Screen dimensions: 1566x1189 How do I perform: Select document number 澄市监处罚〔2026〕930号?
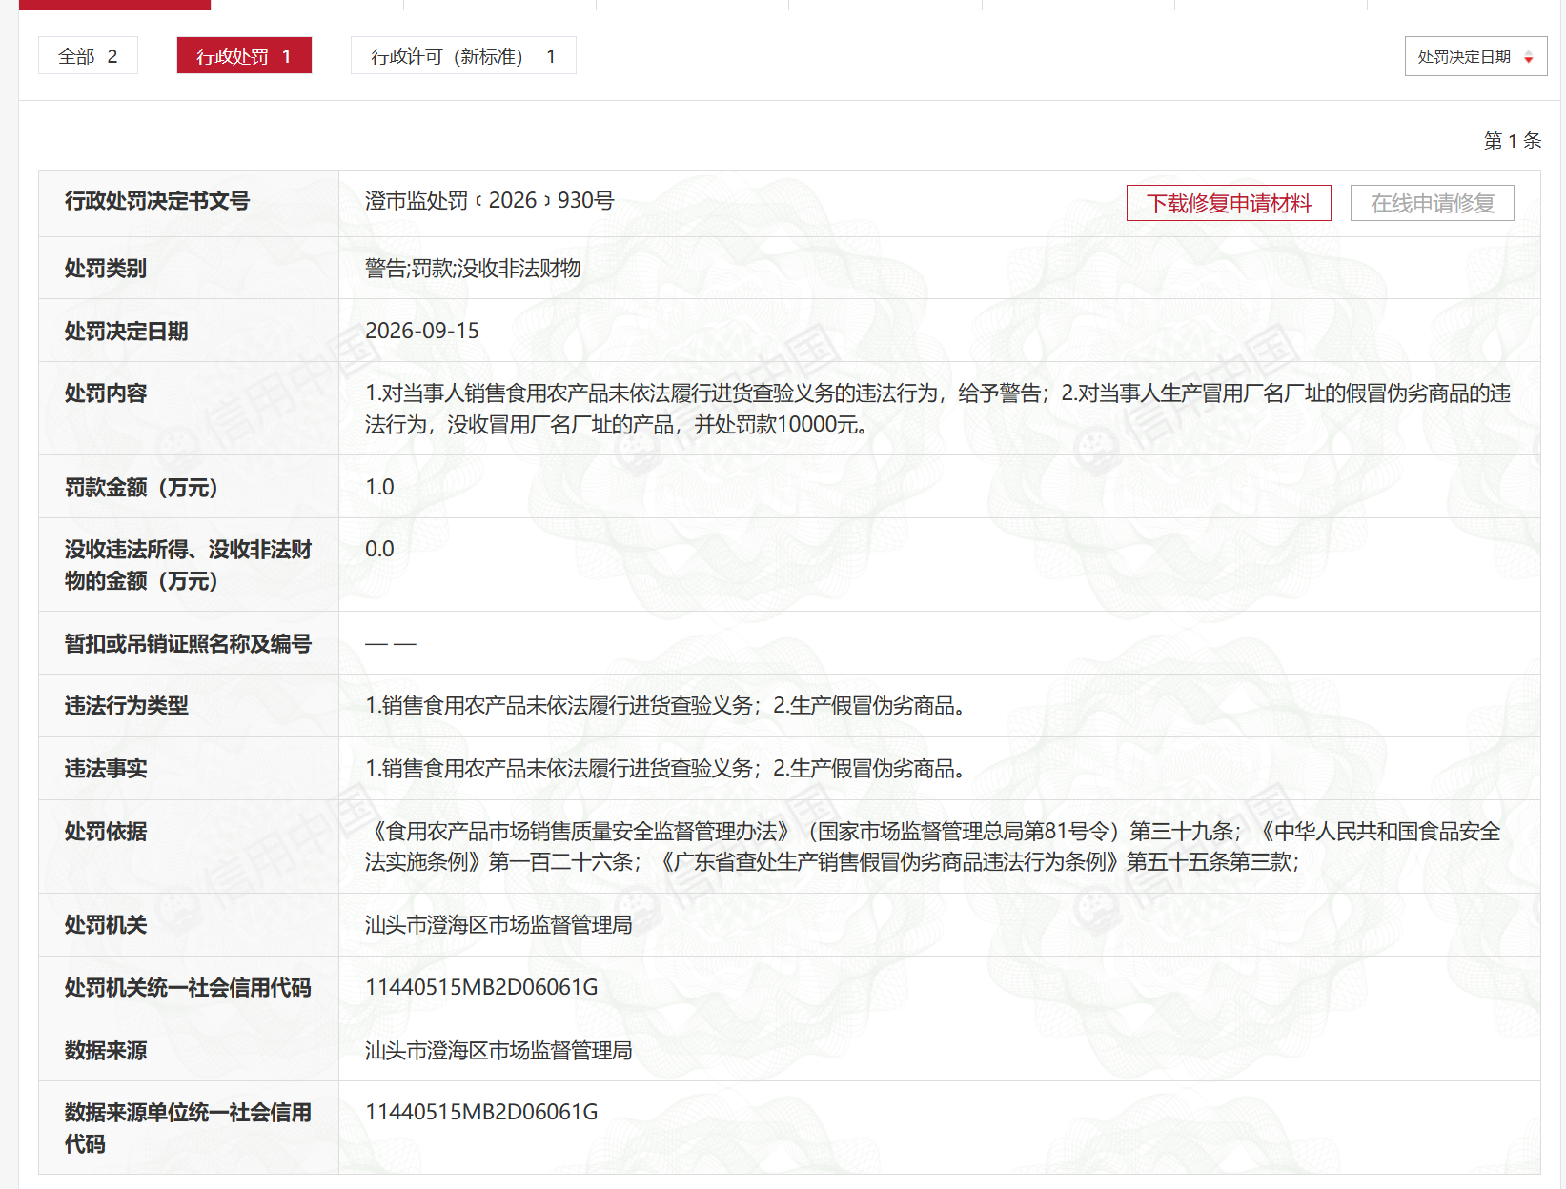489,200
